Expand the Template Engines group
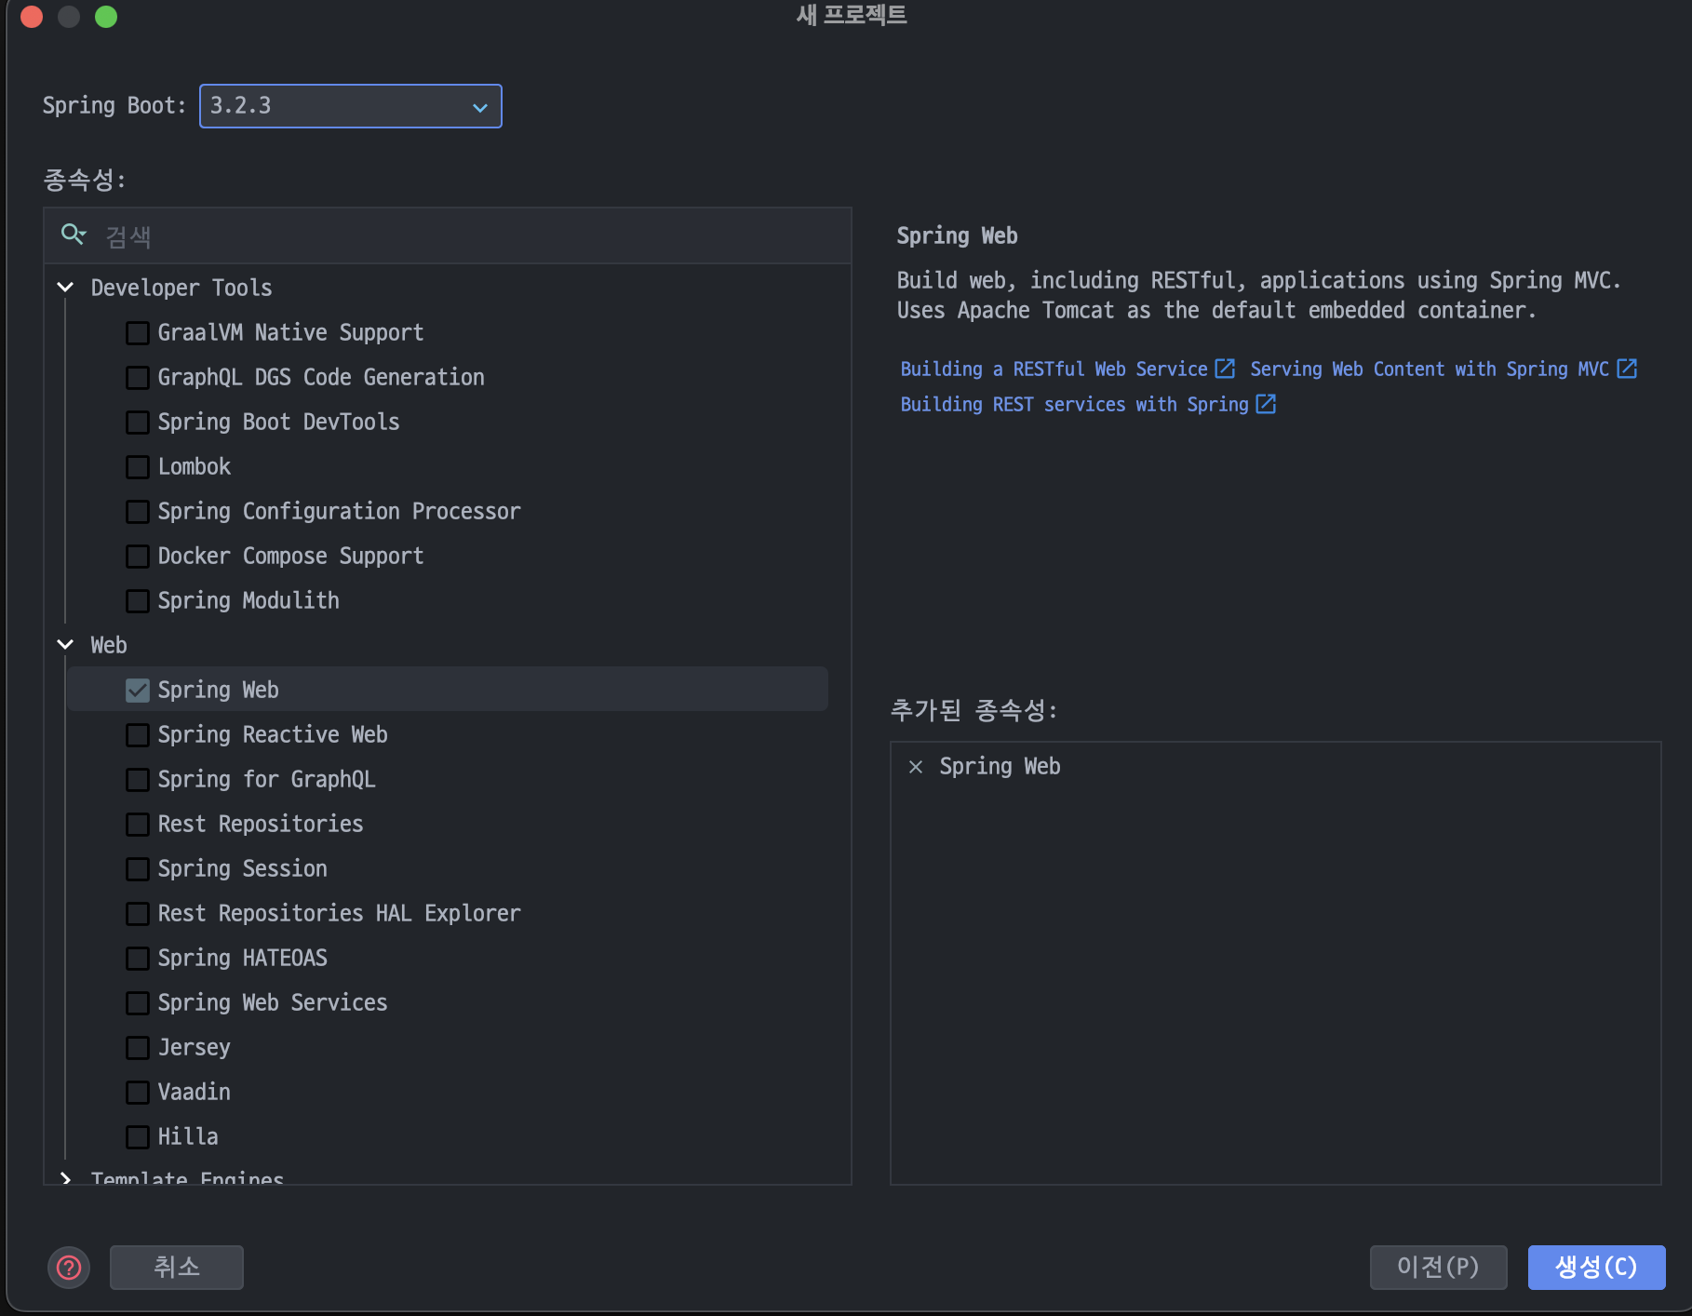Viewport: 1692px width, 1316px height. point(65,1177)
